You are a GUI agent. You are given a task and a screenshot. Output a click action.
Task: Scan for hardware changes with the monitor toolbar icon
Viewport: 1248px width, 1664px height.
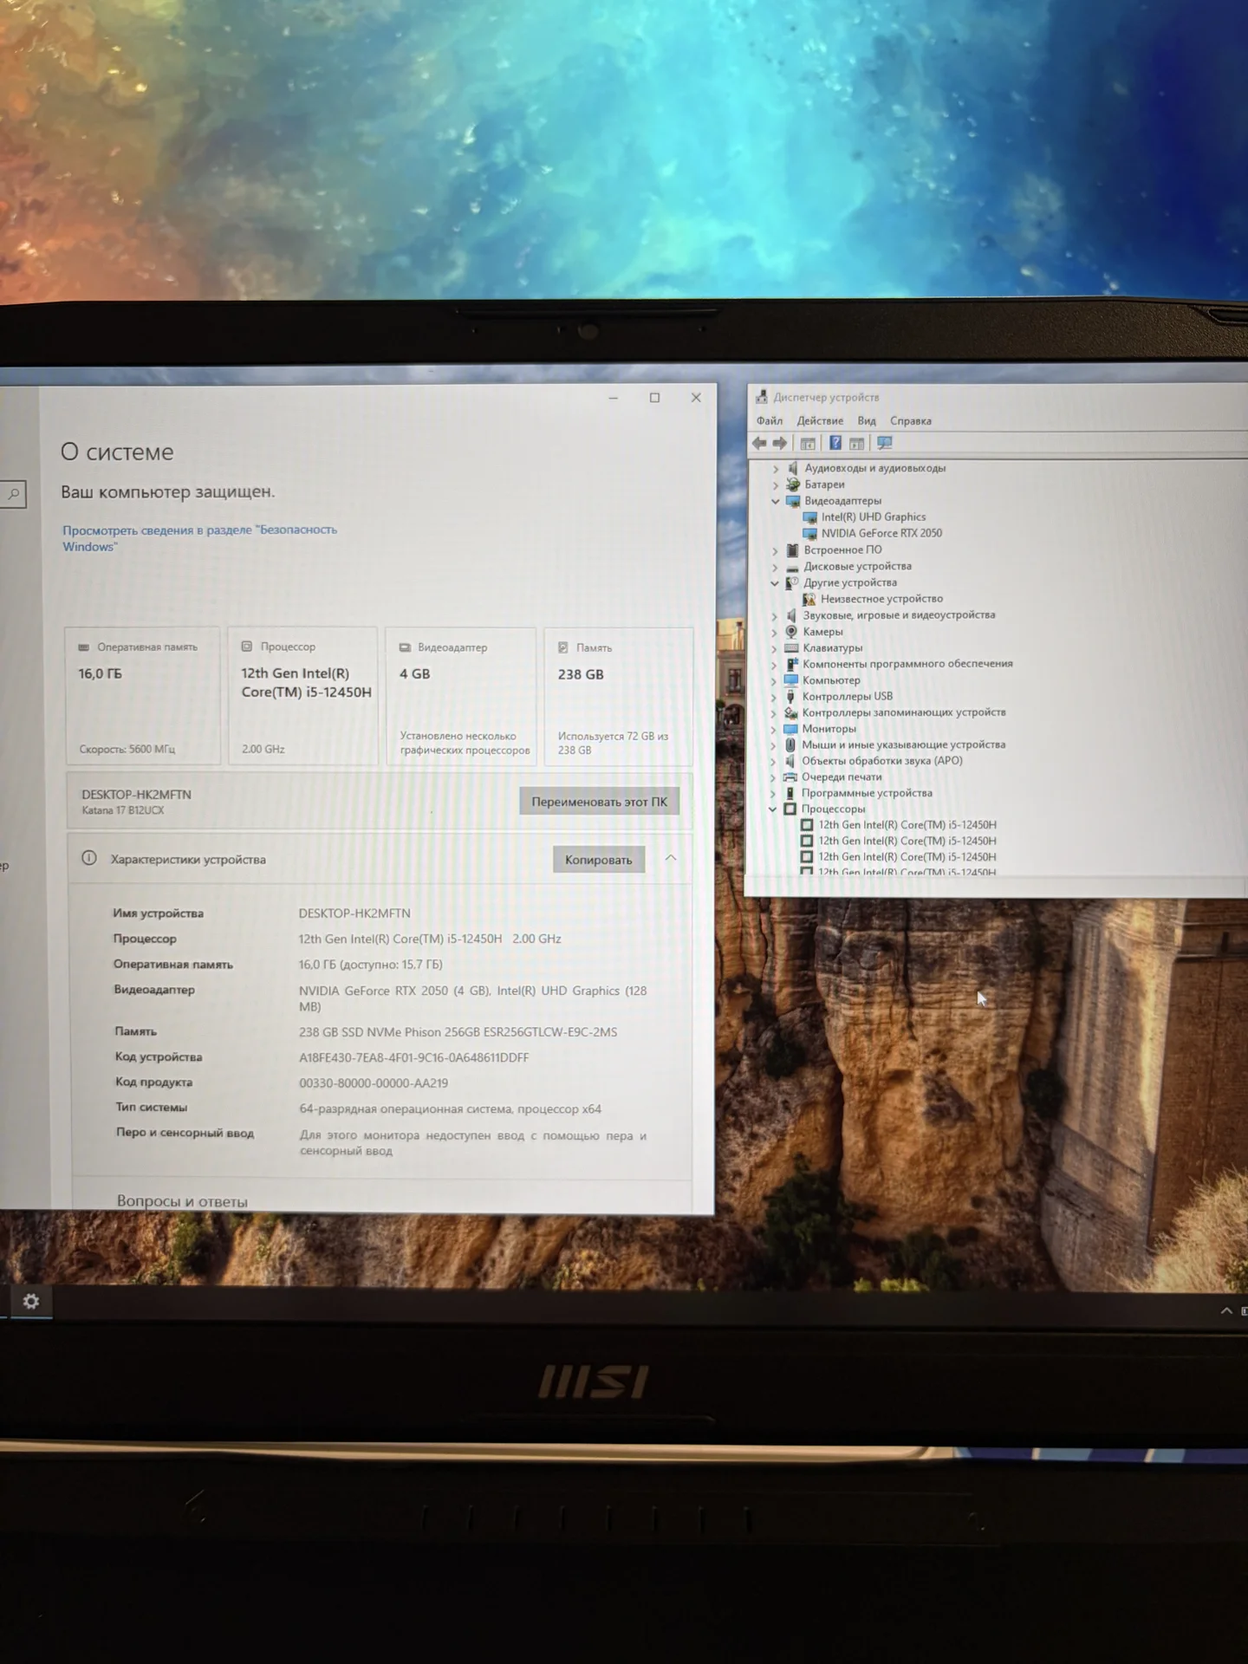pos(885,443)
